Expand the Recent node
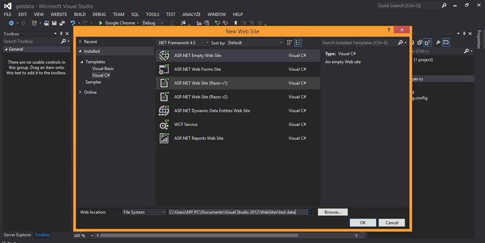485x243 pixels. 81,42
